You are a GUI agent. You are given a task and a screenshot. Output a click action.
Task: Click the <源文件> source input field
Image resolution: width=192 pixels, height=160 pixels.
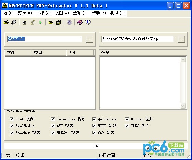click(45, 39)
